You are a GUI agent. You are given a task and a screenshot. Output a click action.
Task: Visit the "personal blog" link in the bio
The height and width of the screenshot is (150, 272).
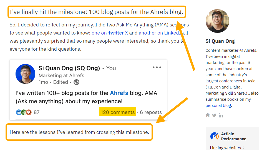point(218,105)
